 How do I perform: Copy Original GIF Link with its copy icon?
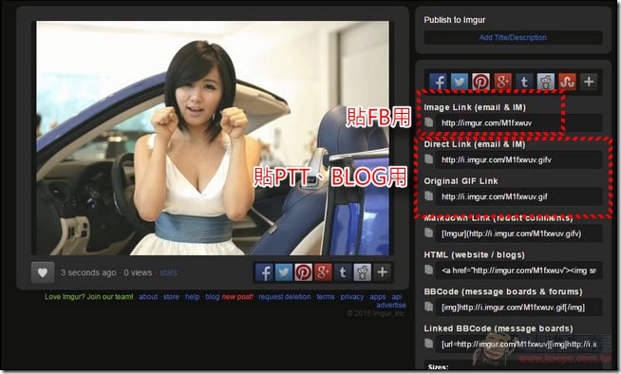coord(428,196)
